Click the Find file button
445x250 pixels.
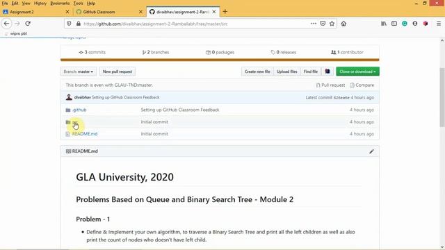tap(311, 72)
